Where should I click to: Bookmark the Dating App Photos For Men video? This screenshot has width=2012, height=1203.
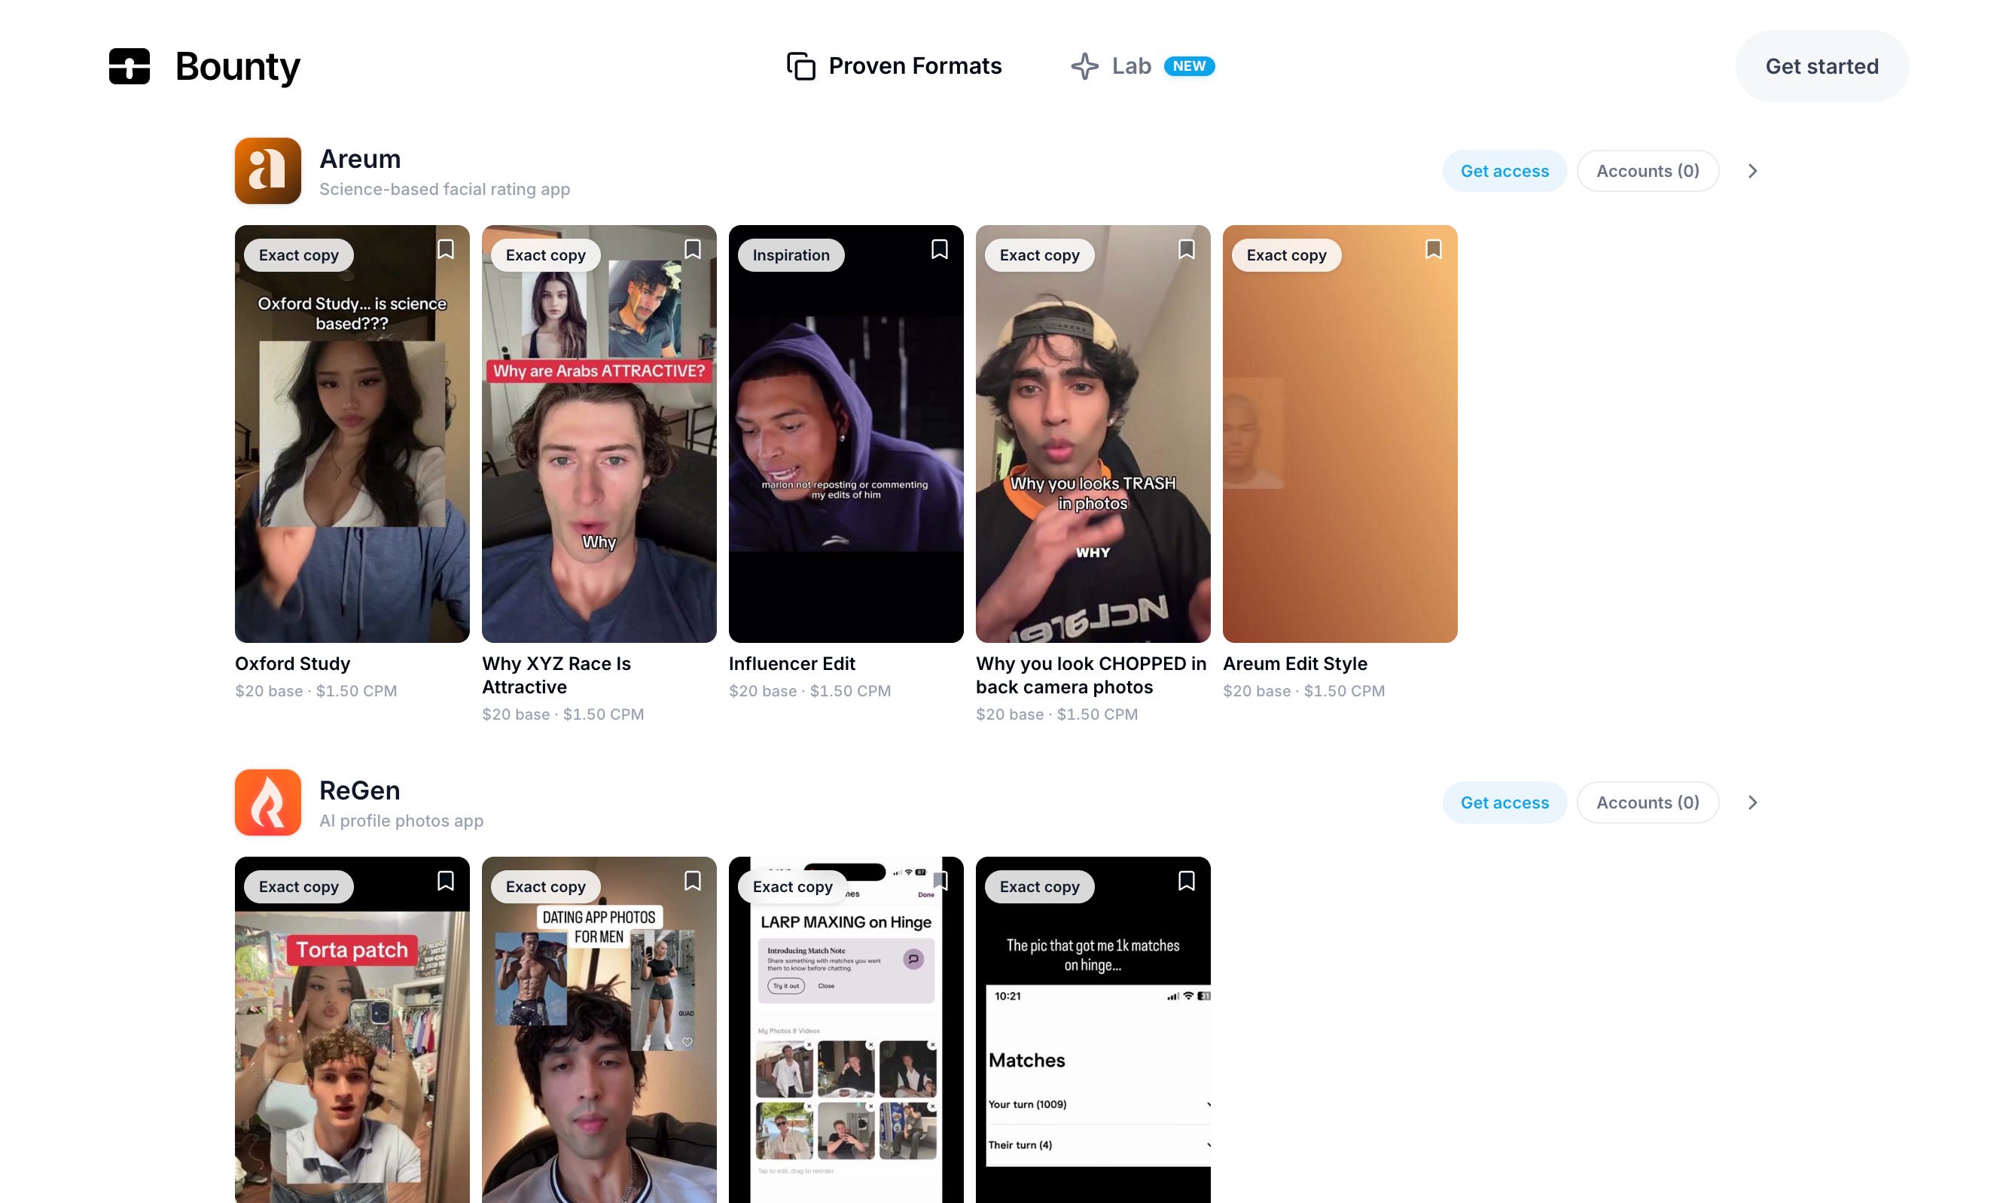click(x=693, y=882)
